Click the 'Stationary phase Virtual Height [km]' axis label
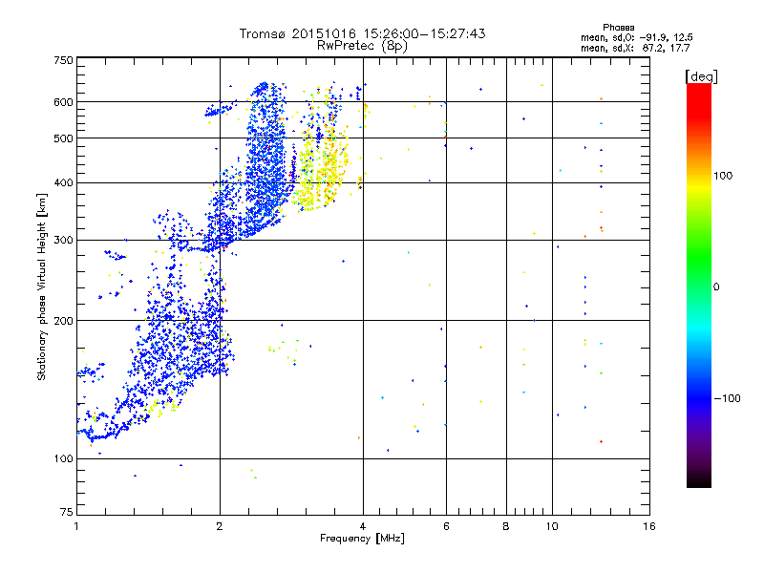 (x=42, y=286)
